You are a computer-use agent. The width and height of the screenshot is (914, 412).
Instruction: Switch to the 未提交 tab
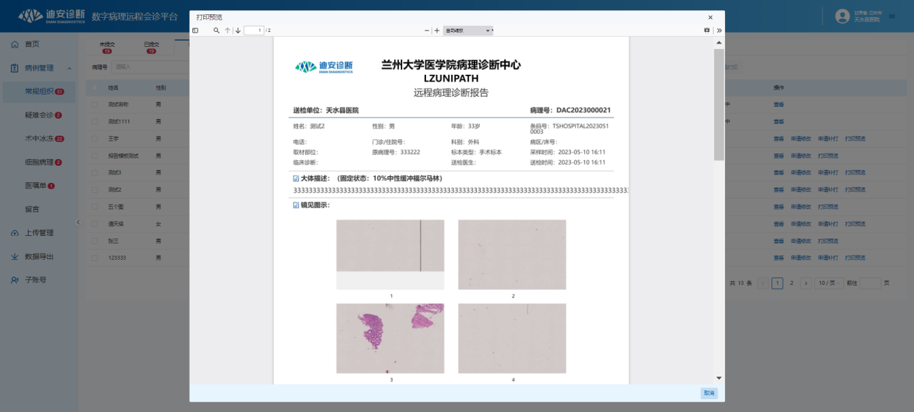[107, 45]
